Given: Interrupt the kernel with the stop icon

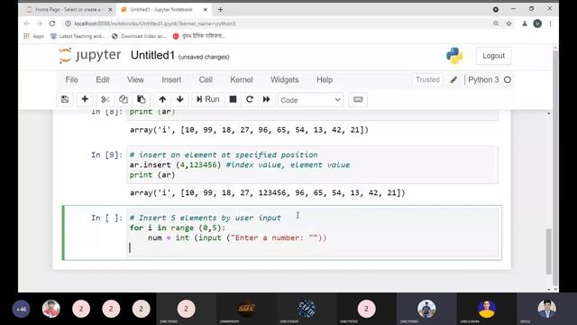Looking at the screenshot, I should pyautogui.click(x=233, y=99).
